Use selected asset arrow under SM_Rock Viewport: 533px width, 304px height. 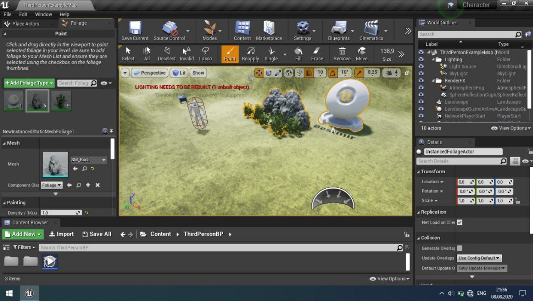pyautogui.click(x=75, y=169)
